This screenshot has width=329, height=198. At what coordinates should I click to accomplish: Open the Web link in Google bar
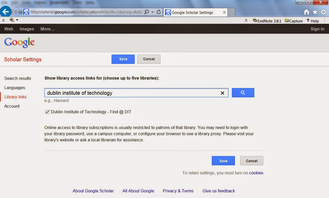9,29
